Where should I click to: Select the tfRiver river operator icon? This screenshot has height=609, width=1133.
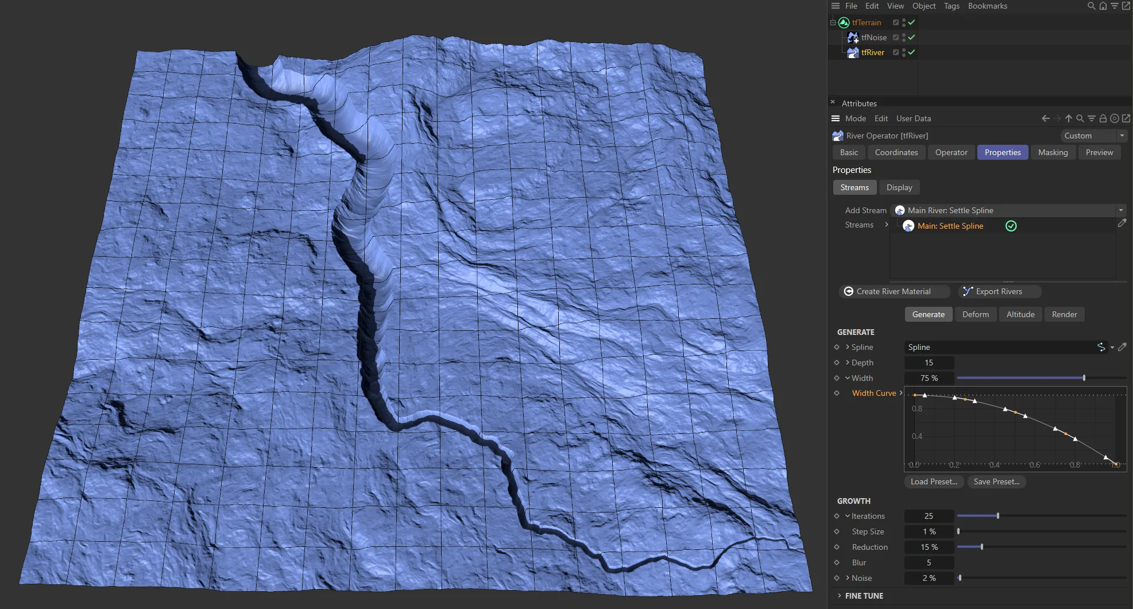(852, 52)
